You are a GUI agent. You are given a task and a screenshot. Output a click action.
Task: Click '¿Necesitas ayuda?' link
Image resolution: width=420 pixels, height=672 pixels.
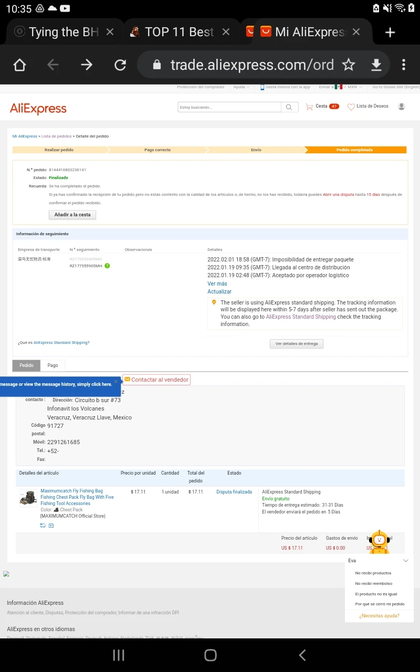tap(379, 616)
